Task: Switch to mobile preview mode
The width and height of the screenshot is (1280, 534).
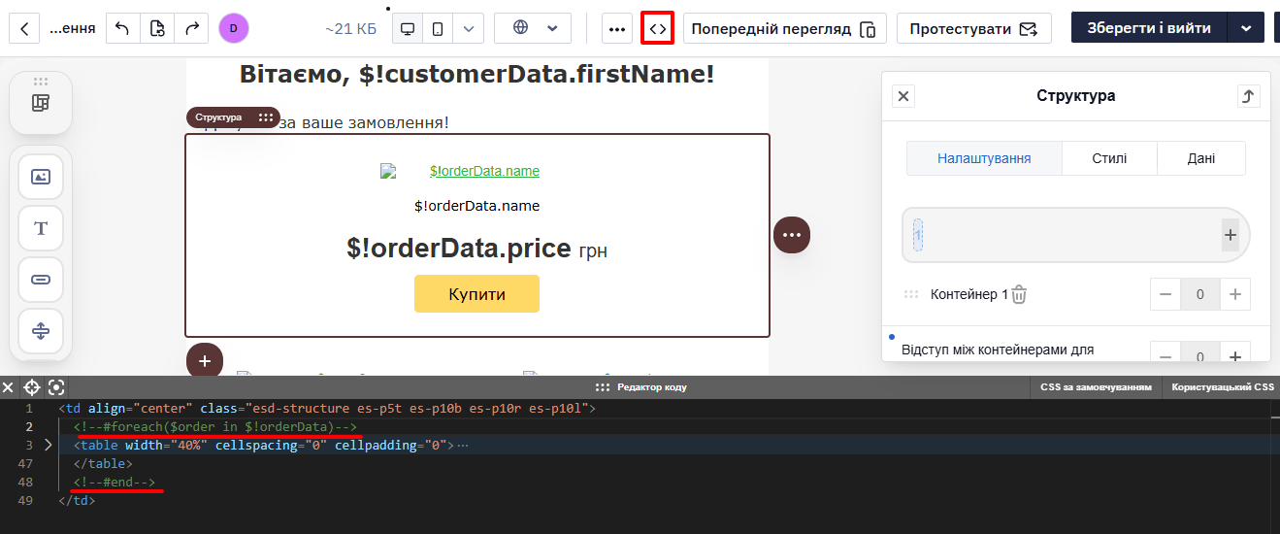Action: point(438,28)
